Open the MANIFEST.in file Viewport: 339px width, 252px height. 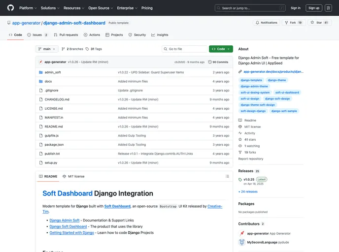click(54, 118)
